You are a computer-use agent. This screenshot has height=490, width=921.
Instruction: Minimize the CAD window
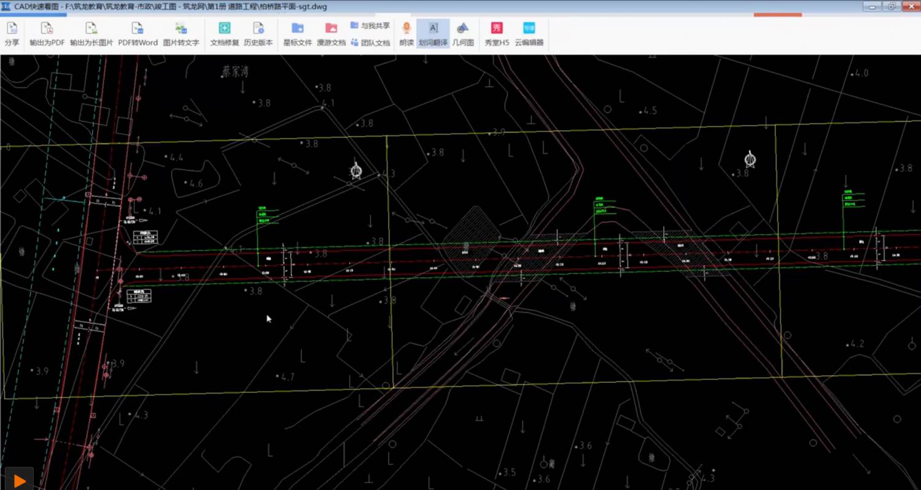click(x=871, y=6)
